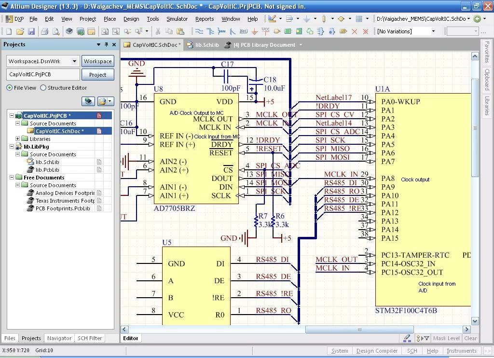Open the Projects panel options arrow
The image size is (494, 358).
[98, 45]
